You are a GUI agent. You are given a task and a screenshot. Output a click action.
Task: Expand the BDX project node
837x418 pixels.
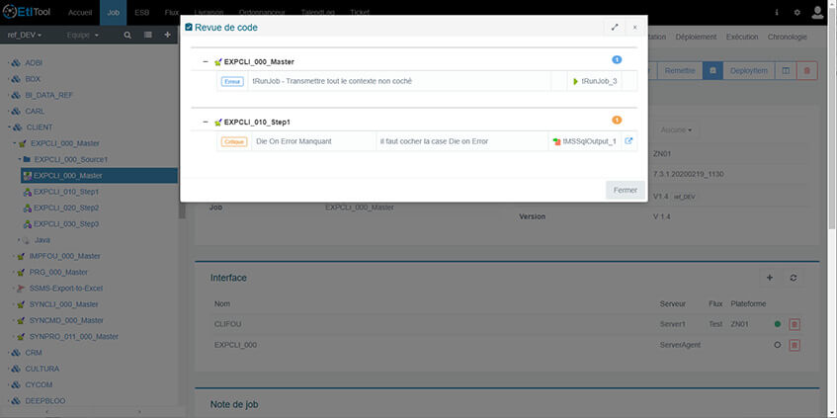(x=9, y=79)
